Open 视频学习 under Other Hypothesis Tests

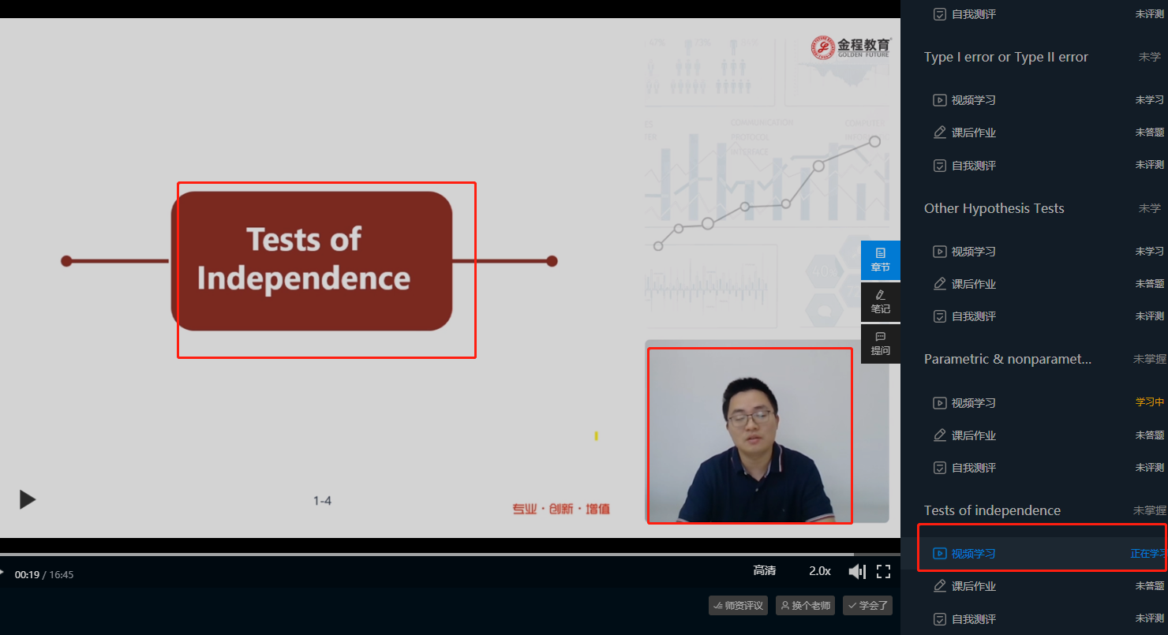click(973, 252)
